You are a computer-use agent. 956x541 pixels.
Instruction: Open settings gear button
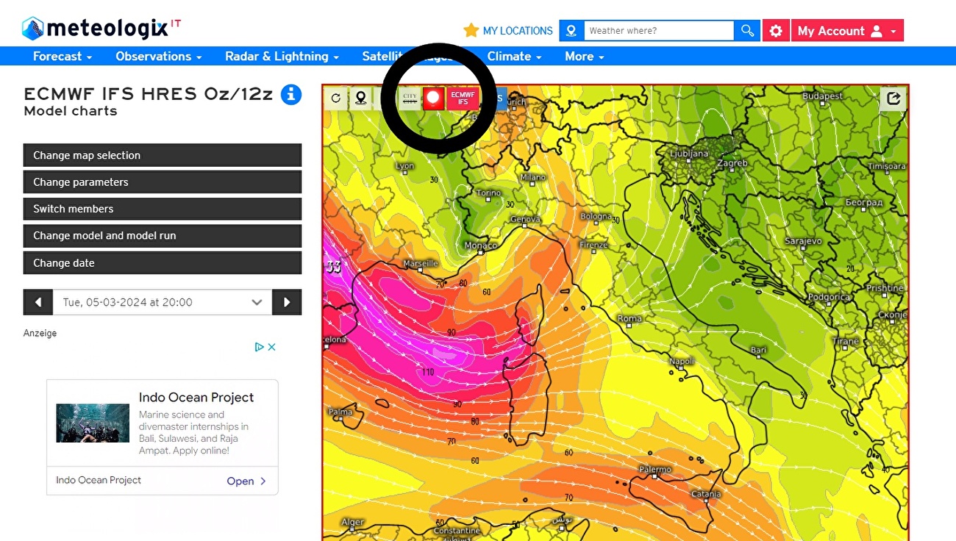[x=776, y=31]
